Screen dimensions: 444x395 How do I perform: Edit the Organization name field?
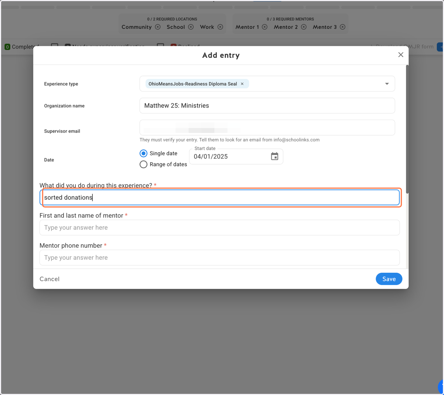(x=267, y=106)
